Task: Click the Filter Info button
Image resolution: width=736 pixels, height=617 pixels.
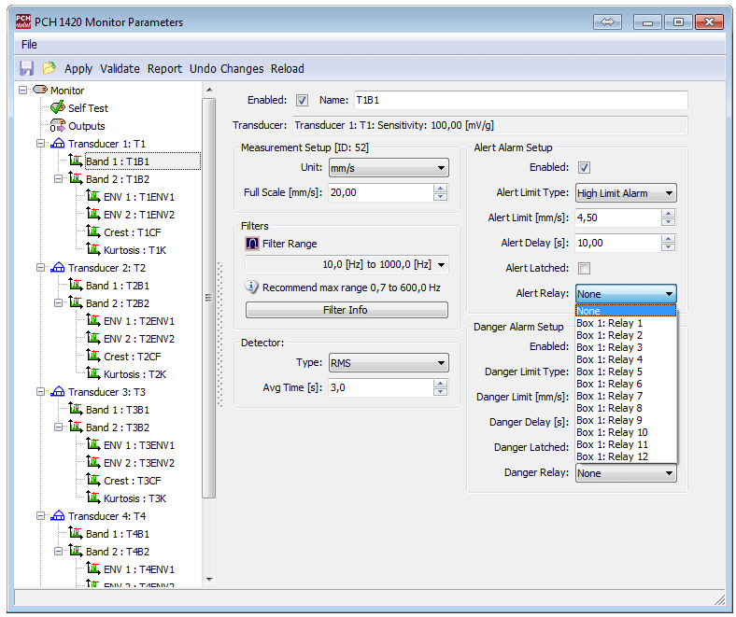Action: 347,310
